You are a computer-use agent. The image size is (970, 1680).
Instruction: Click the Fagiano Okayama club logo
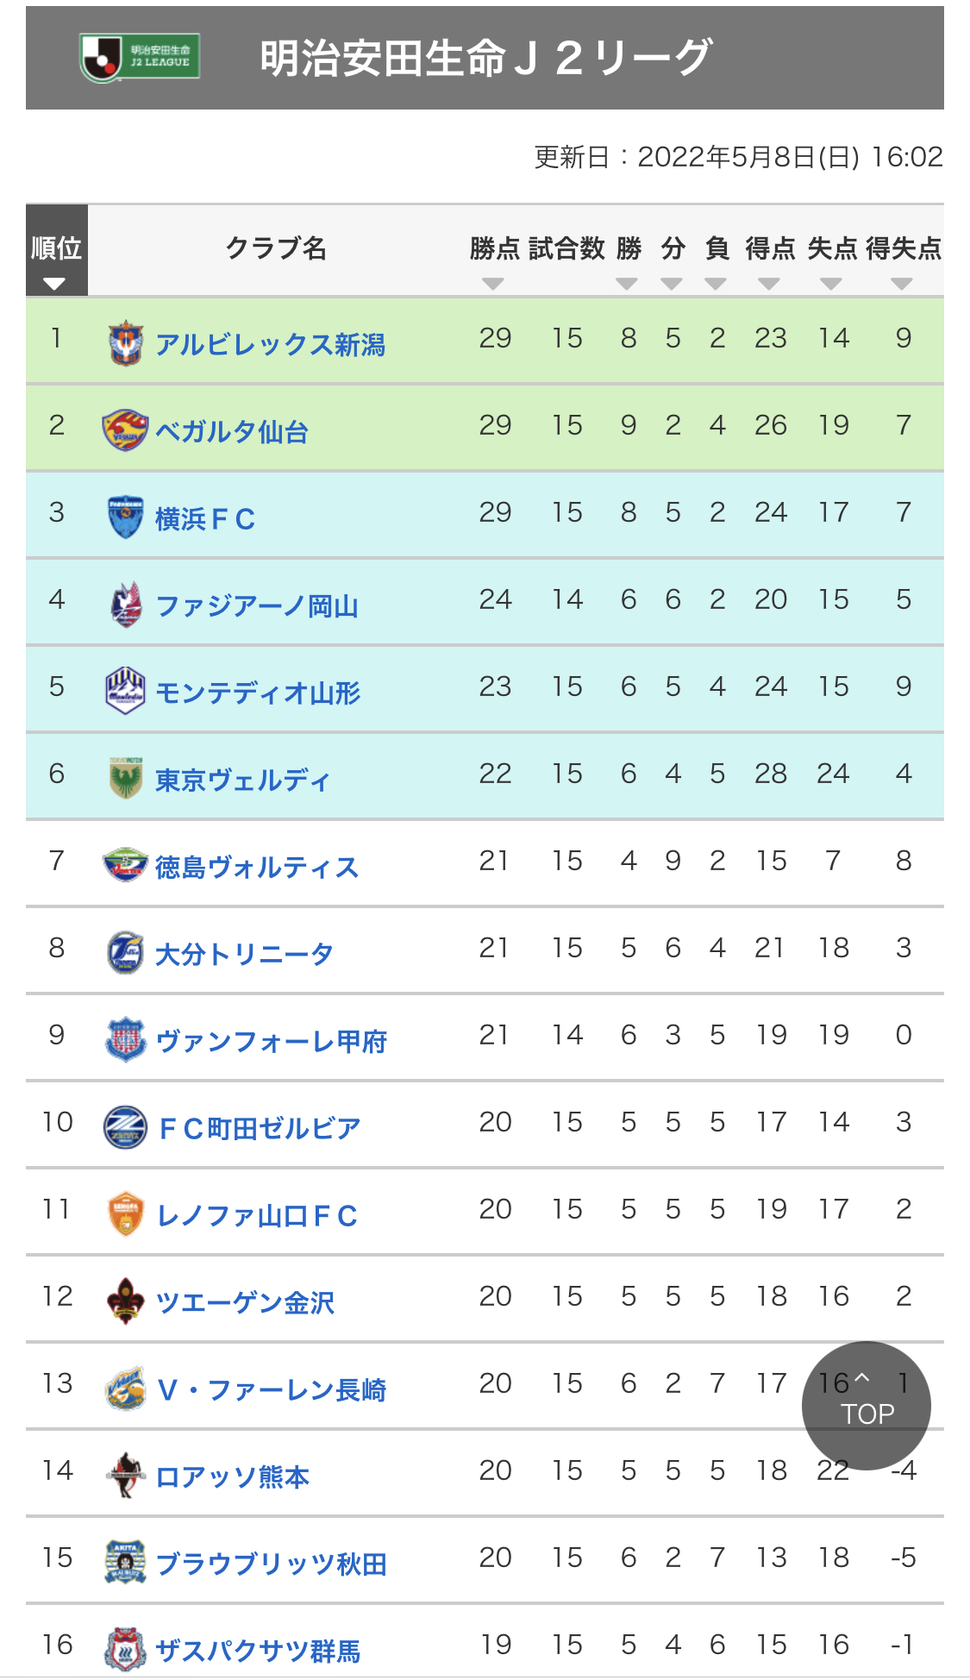click(126, 604)
